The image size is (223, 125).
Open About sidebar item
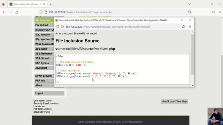44,85
